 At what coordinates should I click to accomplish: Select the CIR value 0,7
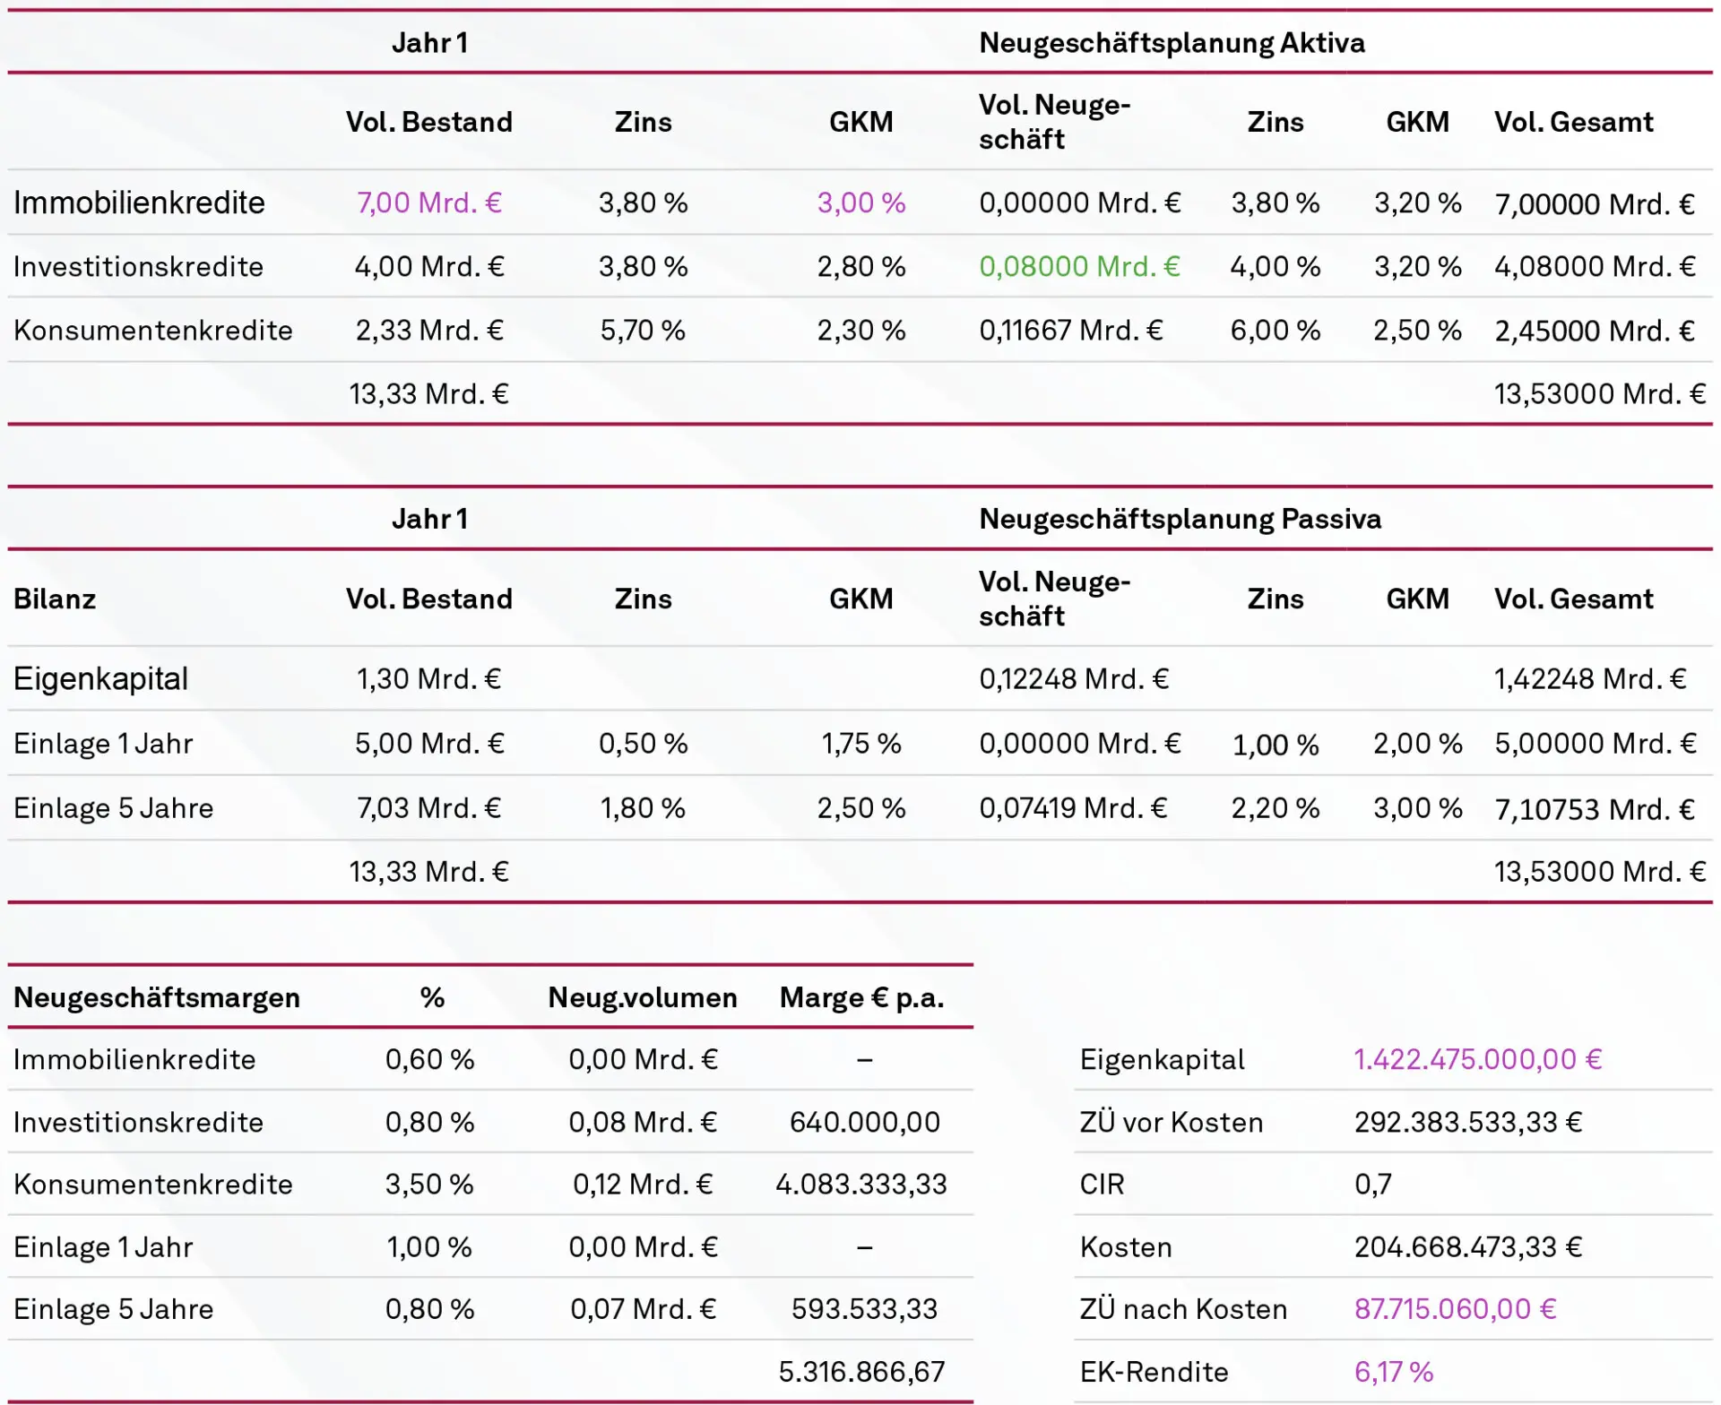coord(1372,1185)
